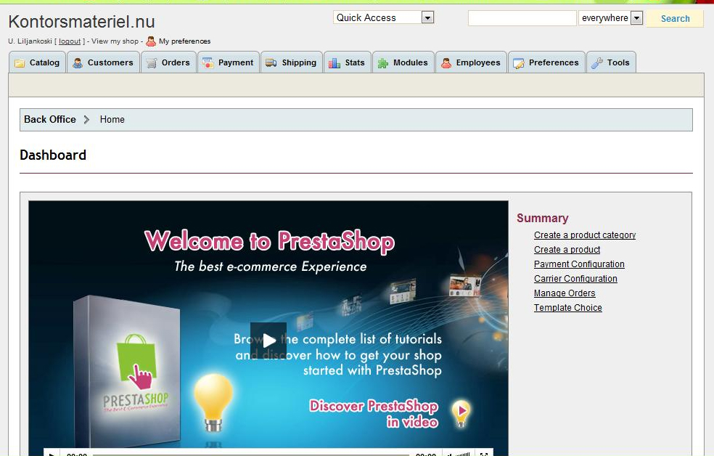This screenshot has width=714, height=456.
Task: Open the View my shop link
Action: point(115,41)
